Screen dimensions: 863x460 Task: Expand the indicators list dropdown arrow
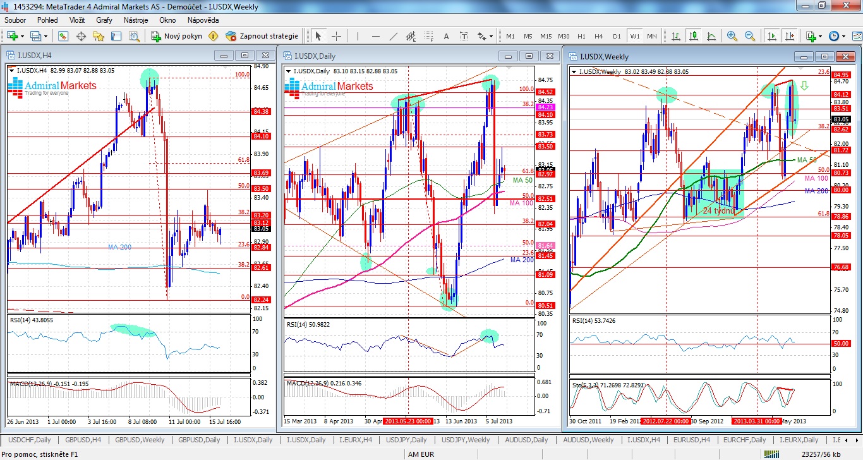click(821, 36)
